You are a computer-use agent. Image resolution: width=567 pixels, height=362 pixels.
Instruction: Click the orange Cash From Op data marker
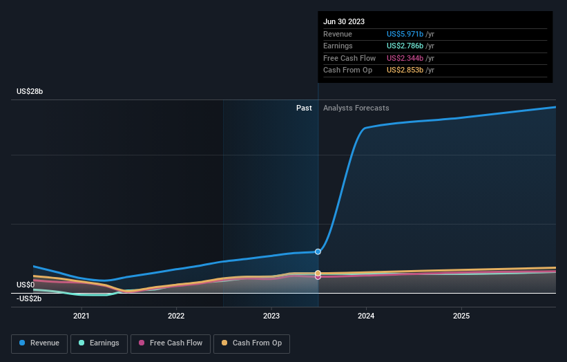click(x=318, y=273)
